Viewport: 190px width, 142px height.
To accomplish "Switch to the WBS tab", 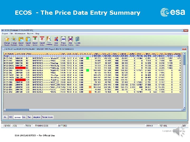I will tap(11, 117).
